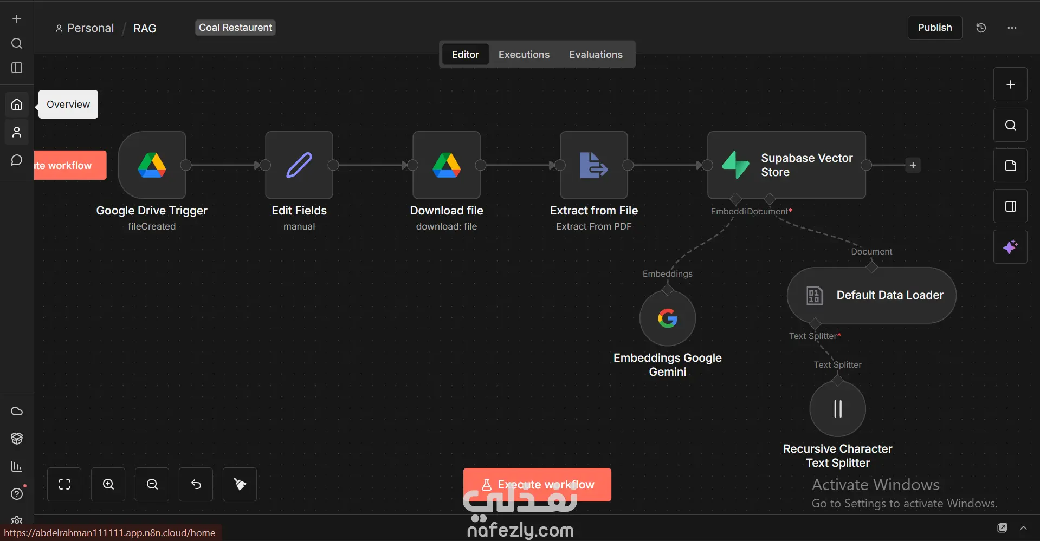This screenshot has height=541, width=1040.
Task: Click the Overview tooltip label
Action: [68, 104]
